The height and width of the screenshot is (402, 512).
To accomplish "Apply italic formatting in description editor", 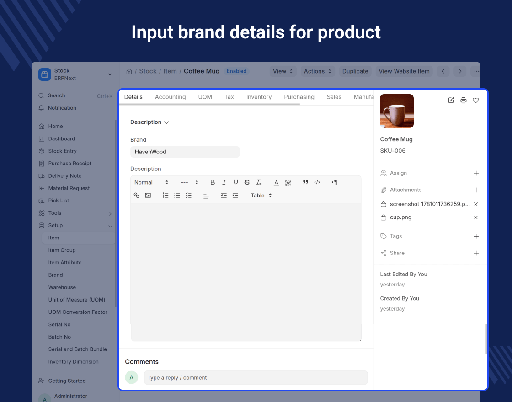I will click(224, 182).
